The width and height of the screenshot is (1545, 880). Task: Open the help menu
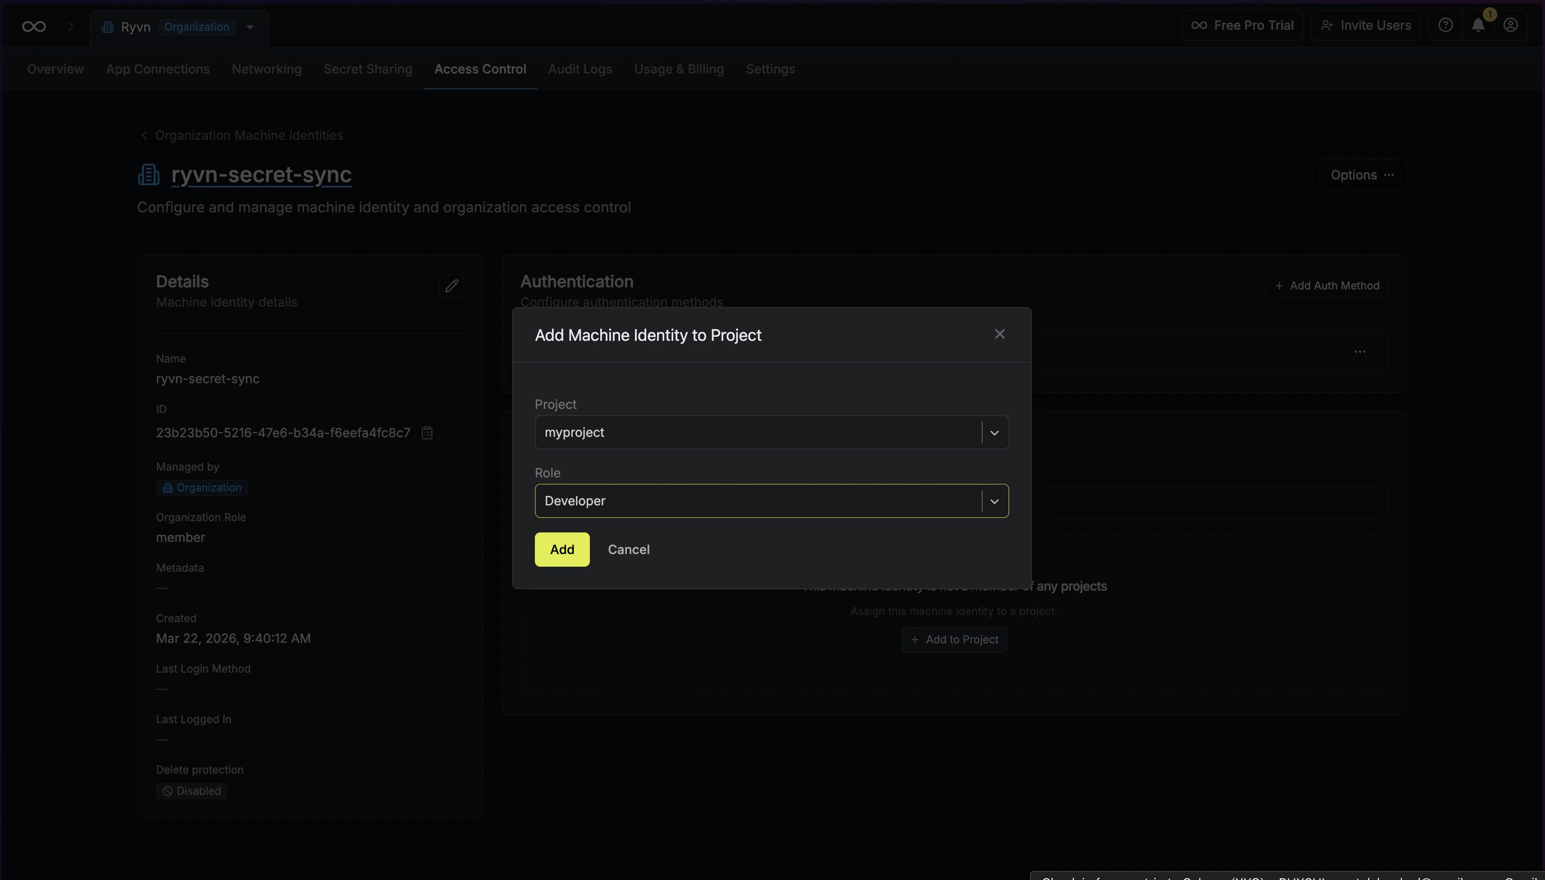(x=1444, y=25)
